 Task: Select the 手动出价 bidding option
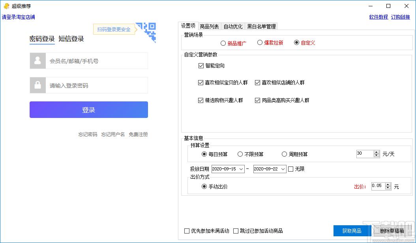click(214, 187)
